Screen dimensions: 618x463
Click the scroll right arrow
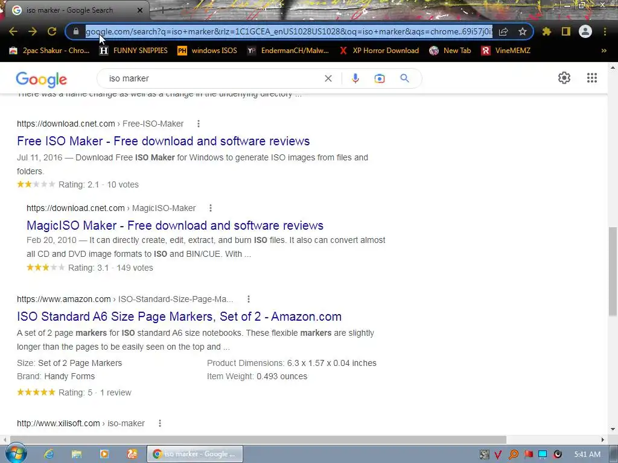click(603, 439)
